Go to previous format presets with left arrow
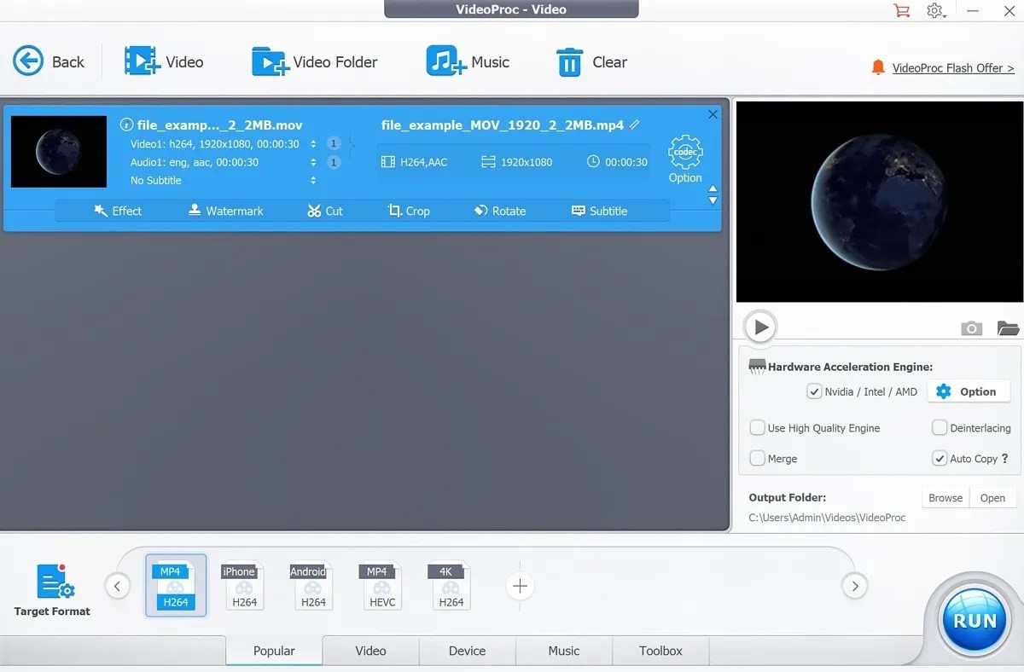Image resolution: width=1024 pixels, height=672 pixels. pyautogui.click(x=117, y=586)
